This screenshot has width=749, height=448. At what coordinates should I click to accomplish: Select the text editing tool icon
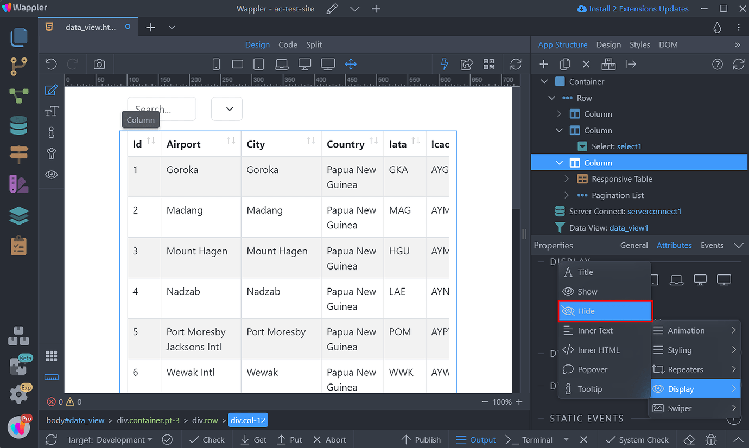tap(52, 111)
